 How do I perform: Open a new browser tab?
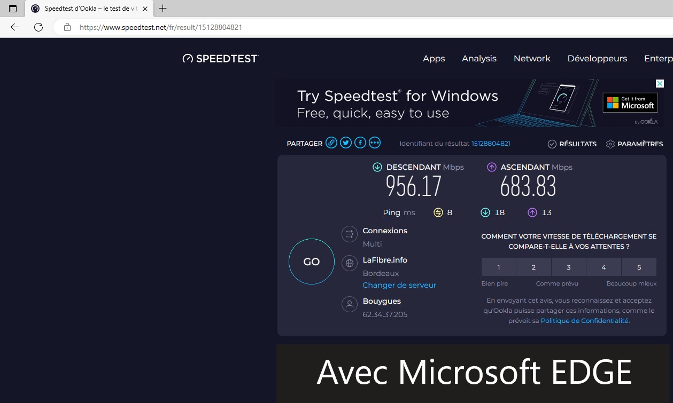click(x=163, y=9)
